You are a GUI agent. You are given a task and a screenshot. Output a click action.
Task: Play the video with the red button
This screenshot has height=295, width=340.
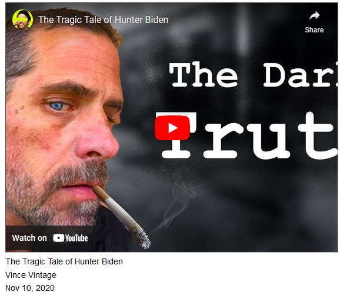tap(172, 128)
